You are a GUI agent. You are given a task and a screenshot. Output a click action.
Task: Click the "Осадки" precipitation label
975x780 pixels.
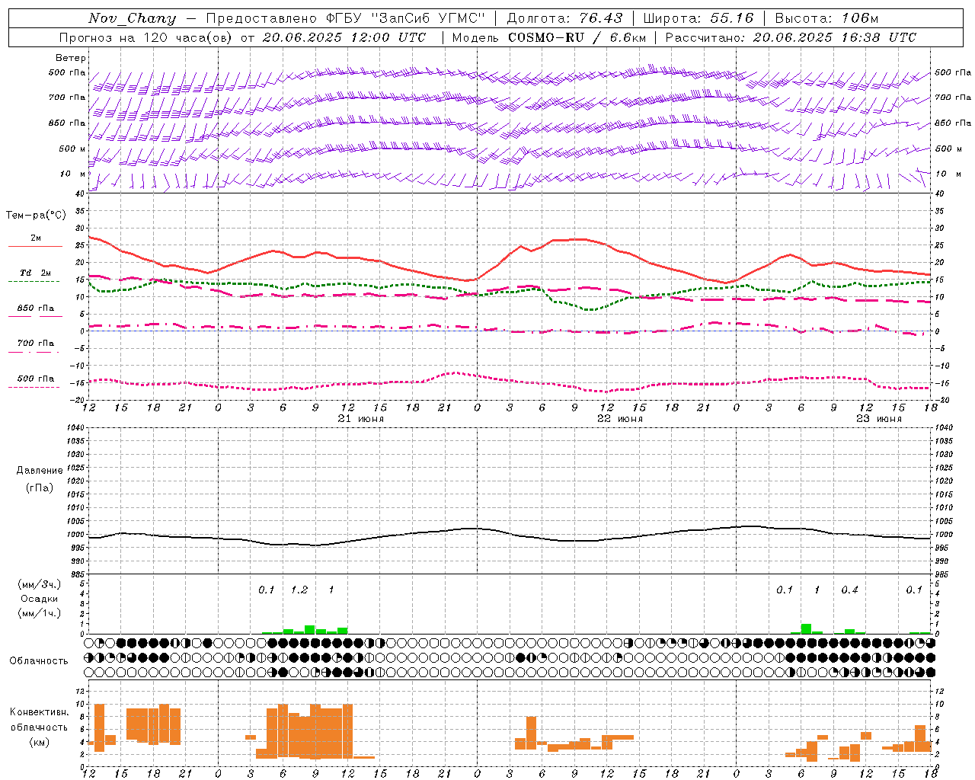(40, 599)
